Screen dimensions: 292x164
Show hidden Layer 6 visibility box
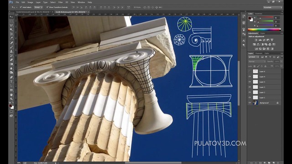point(250,72)
